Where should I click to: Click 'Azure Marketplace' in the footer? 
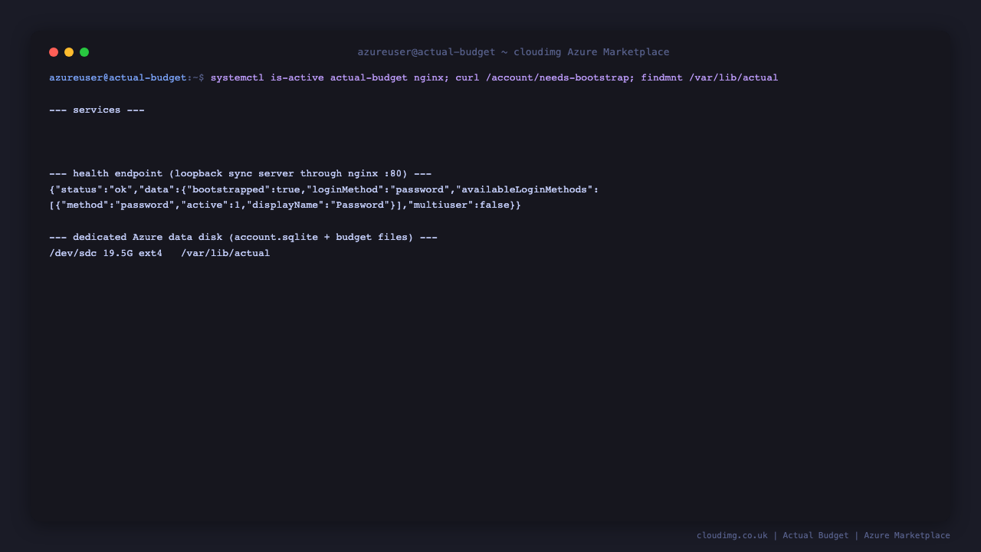pos(907,535)
